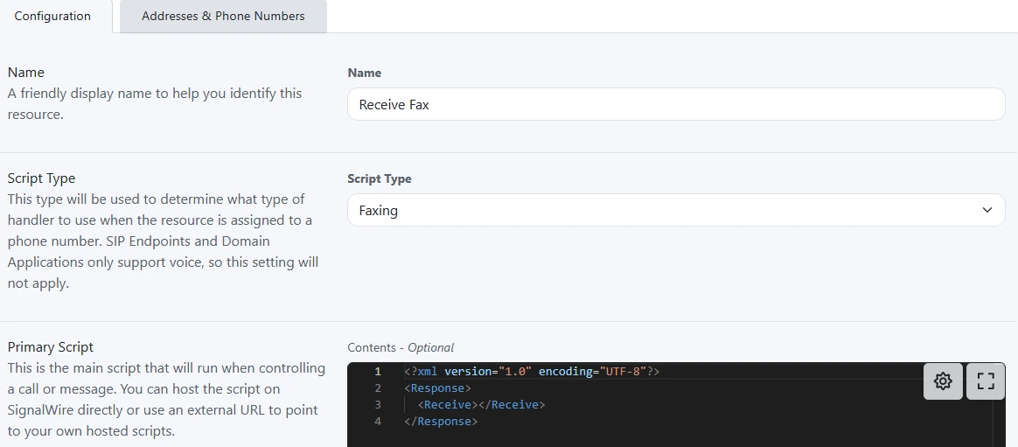The image size is (1018, 447).
Task: Select line number 3 in the editor gutter
Action: (x=378, y=405)
